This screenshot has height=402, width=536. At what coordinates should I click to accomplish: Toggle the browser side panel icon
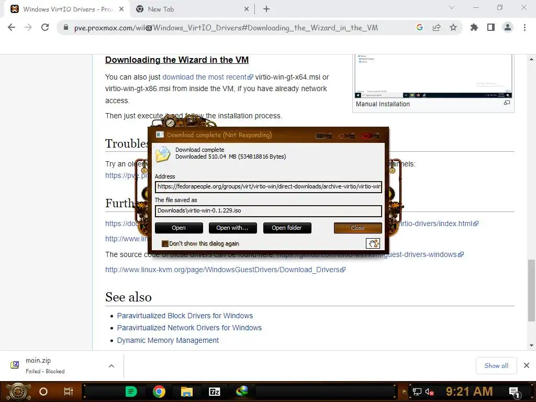490,27
